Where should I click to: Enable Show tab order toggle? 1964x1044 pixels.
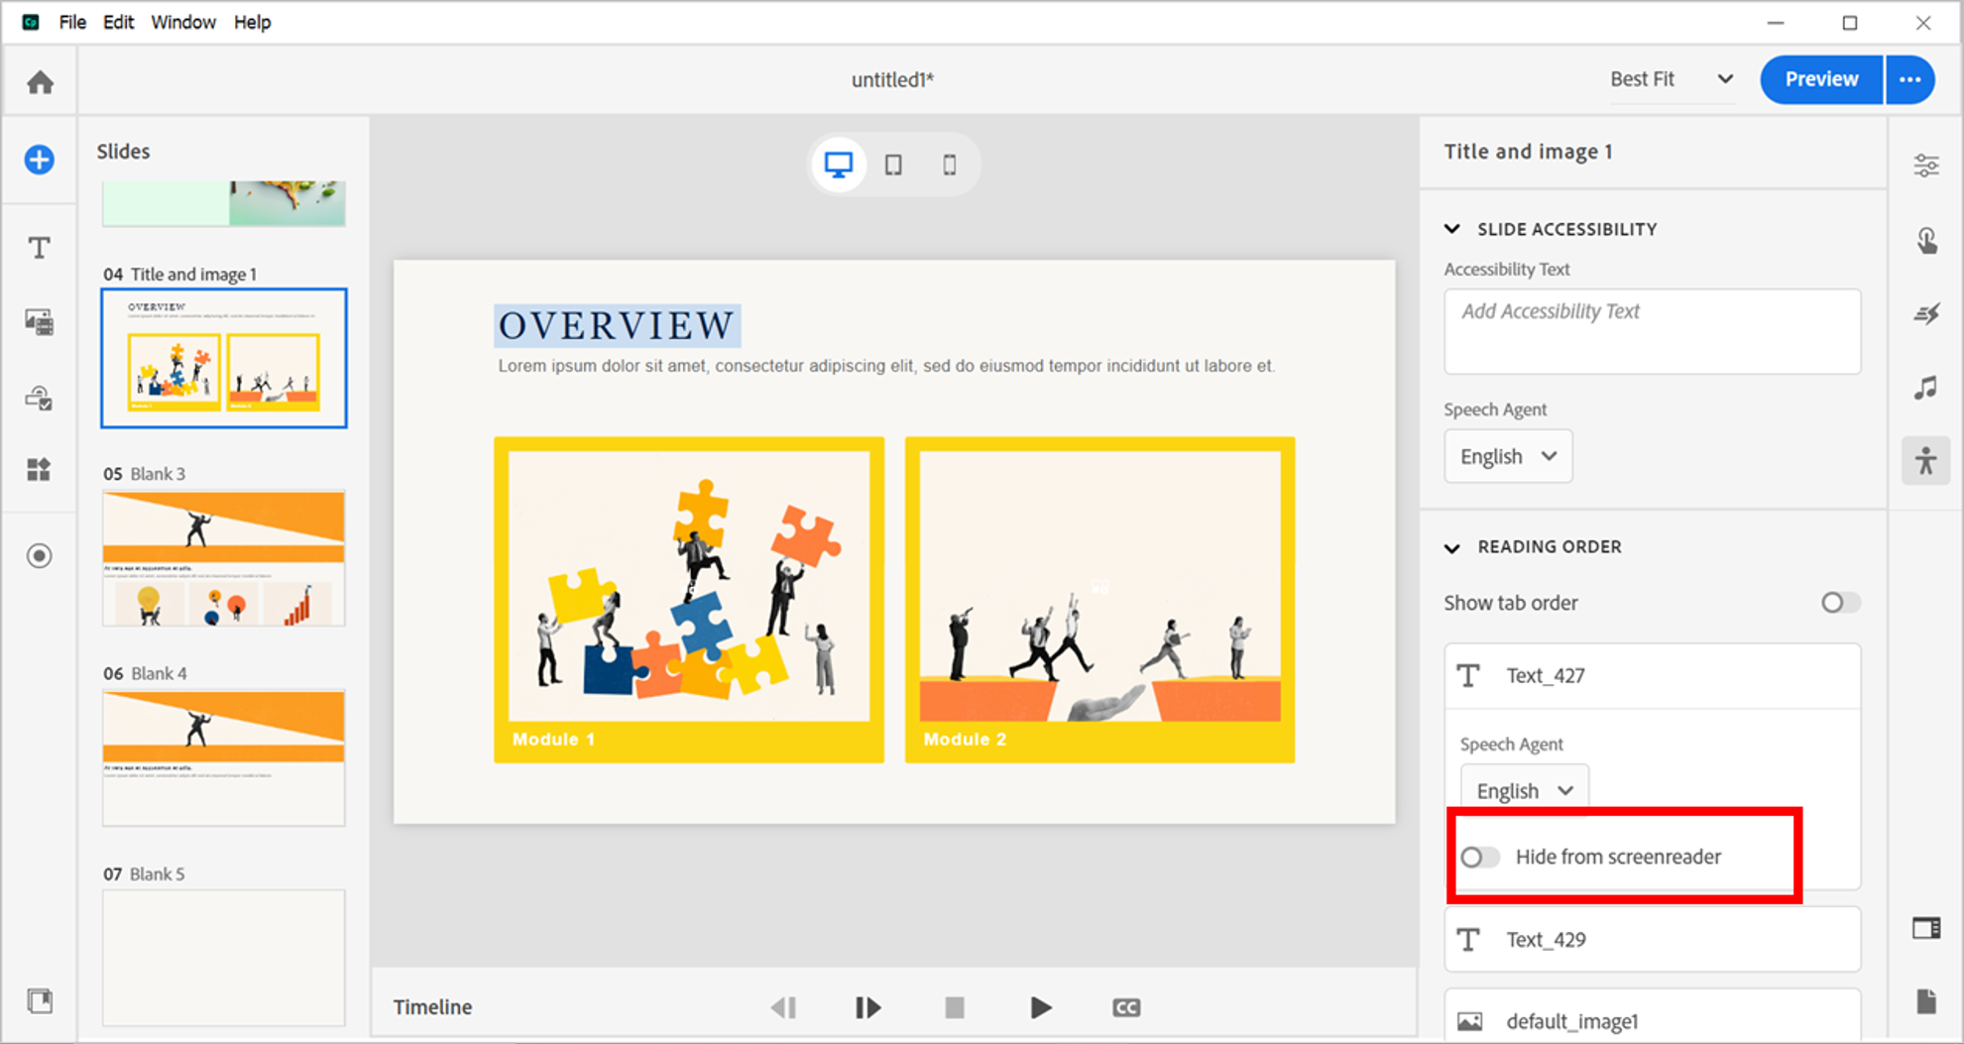coord(1839,603)
